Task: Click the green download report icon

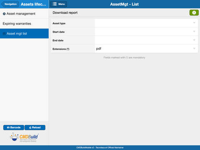Action: pos(194,12)
